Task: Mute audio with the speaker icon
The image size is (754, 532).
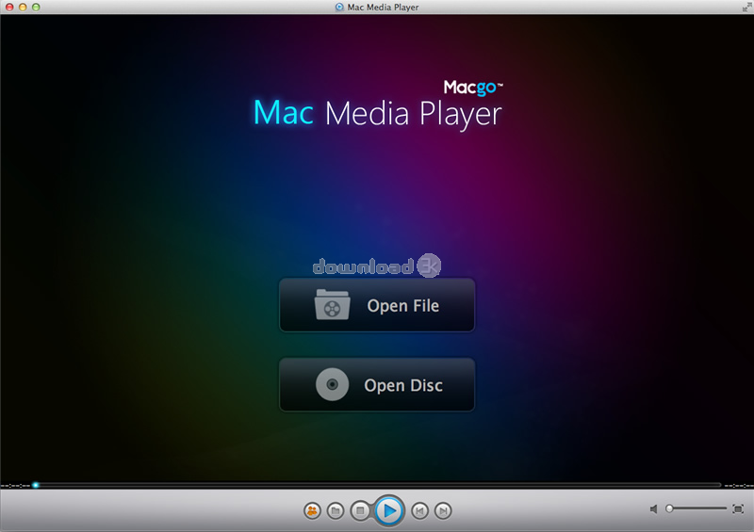Action: pos(653,508)
